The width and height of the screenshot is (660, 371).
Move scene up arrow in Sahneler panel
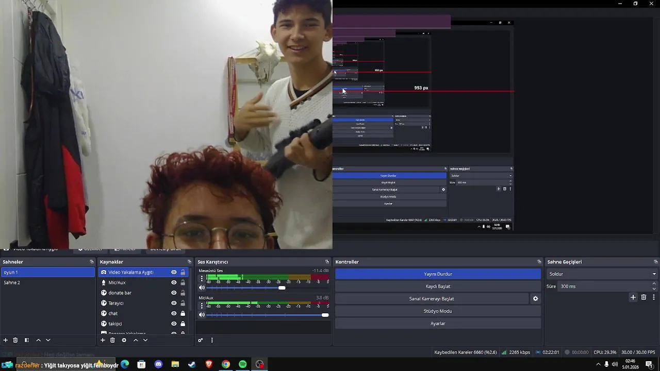coord(38,340)
